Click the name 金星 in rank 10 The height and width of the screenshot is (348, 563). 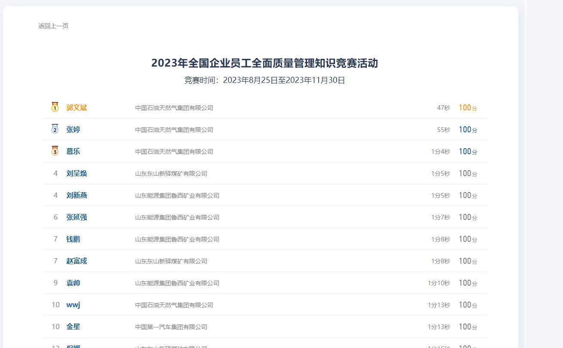pos(73,327)
